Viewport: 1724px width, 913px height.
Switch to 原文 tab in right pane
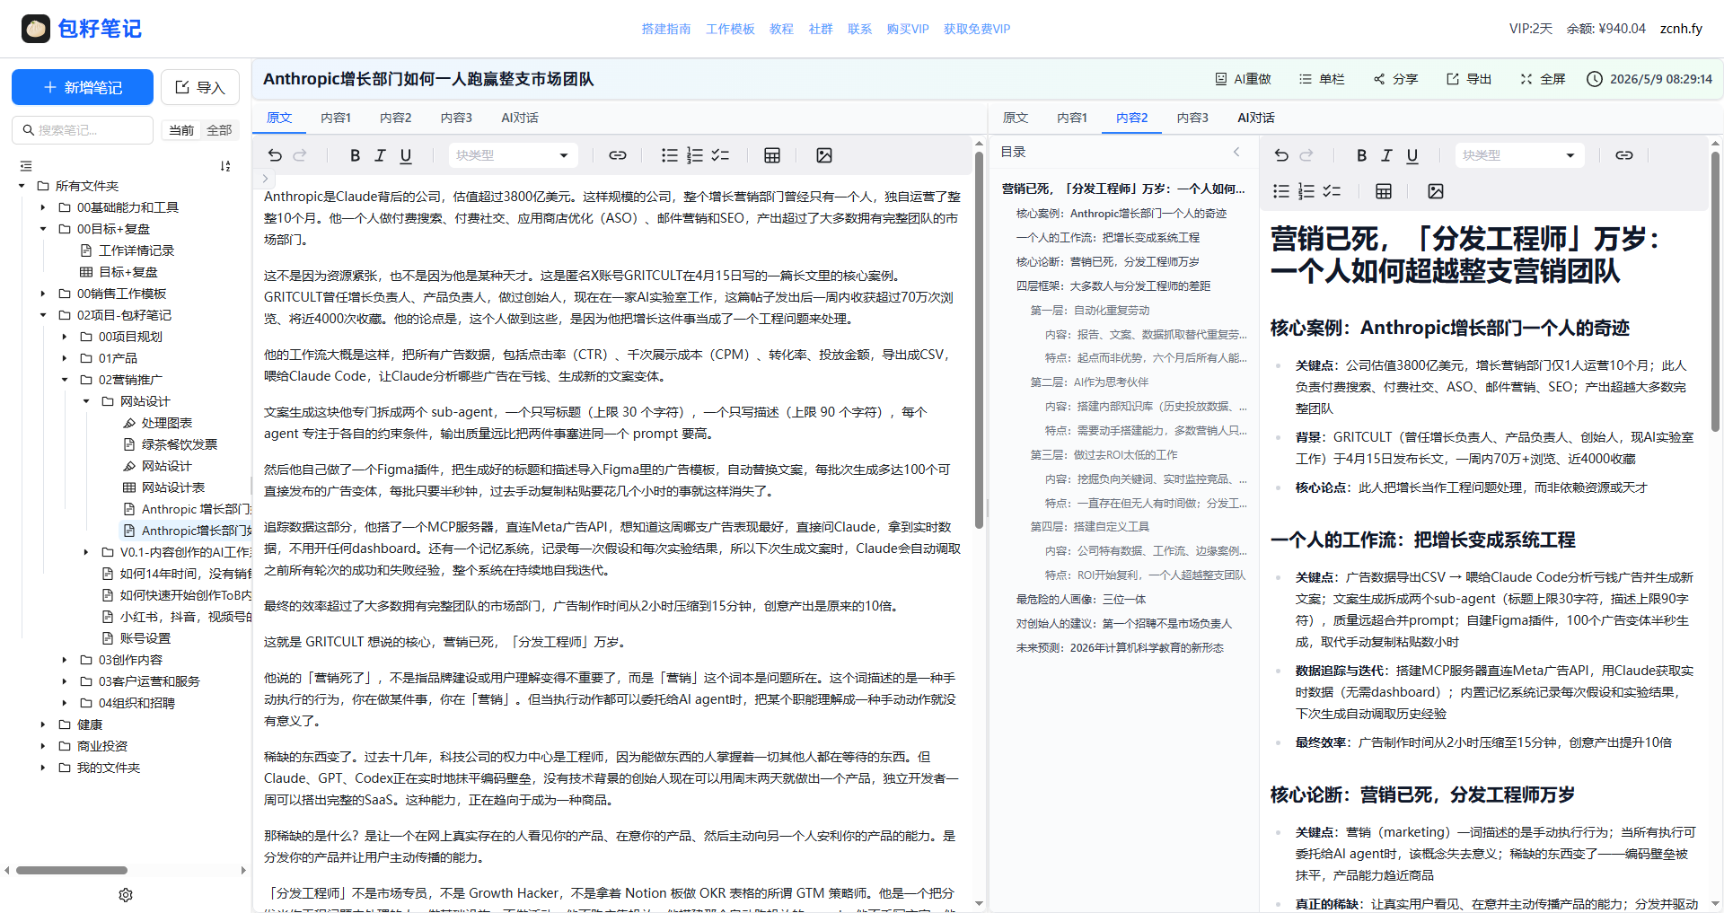pos(1016,118)
